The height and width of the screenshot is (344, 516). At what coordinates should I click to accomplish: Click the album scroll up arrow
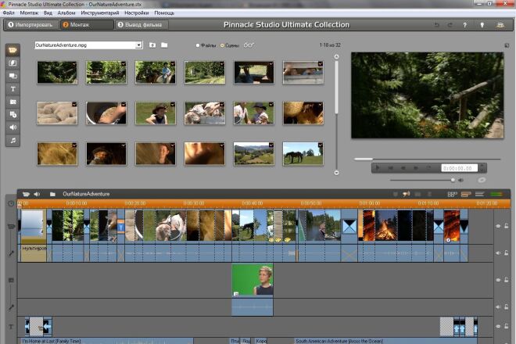(x=336, y=56)
